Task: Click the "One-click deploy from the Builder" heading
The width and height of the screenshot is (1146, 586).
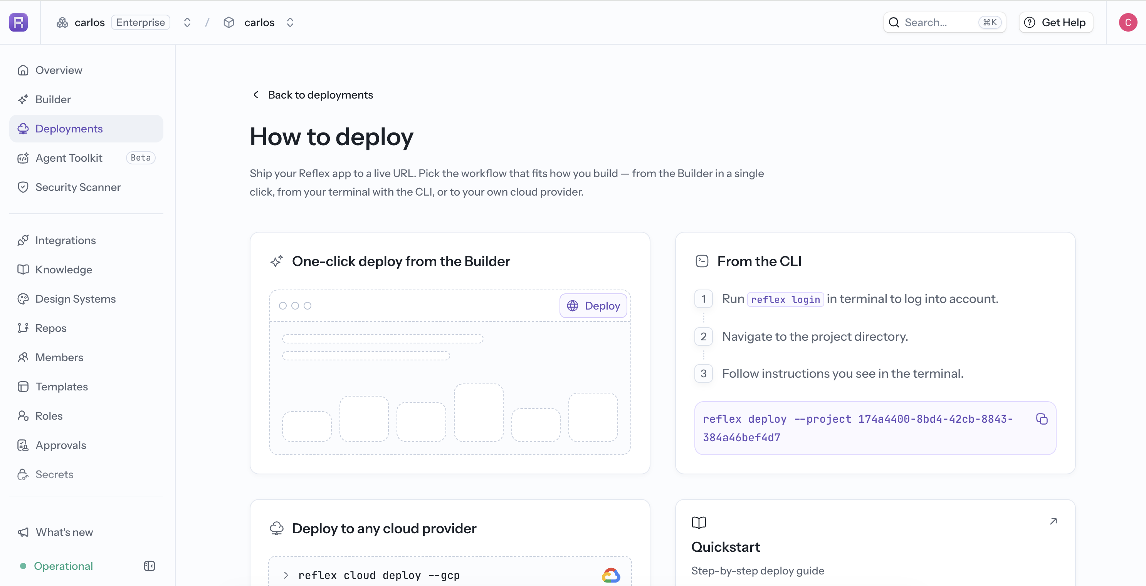Action: (401, 261)
